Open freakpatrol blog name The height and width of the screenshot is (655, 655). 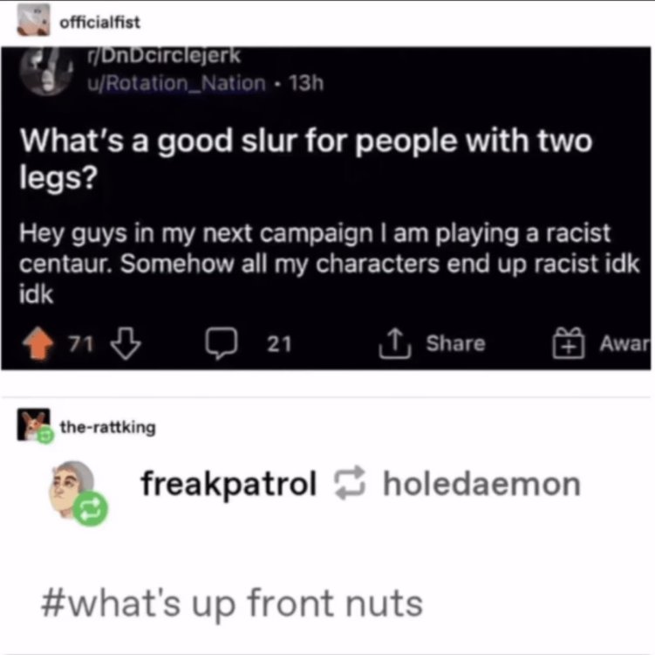229,484
